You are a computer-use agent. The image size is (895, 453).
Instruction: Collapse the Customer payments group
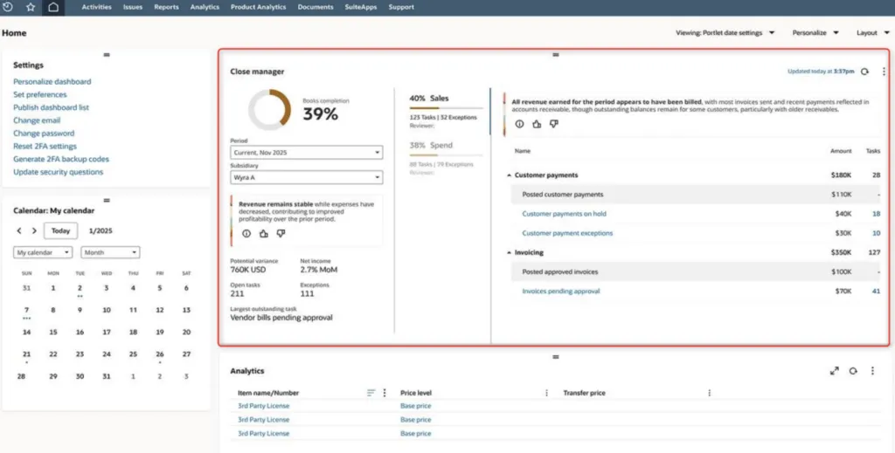point(510,175)
